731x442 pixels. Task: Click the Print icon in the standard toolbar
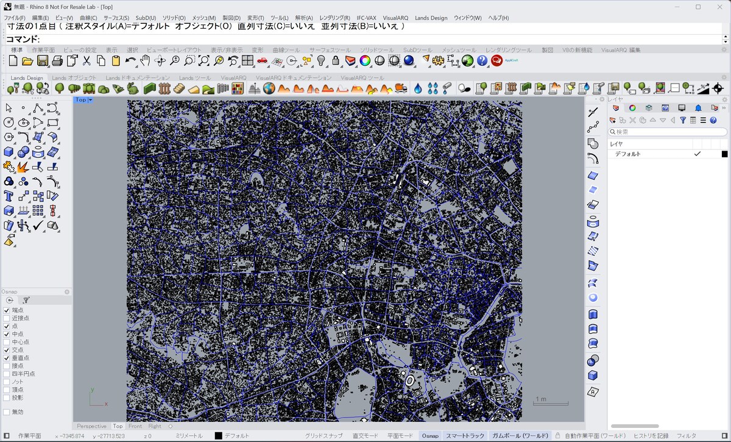57,60
